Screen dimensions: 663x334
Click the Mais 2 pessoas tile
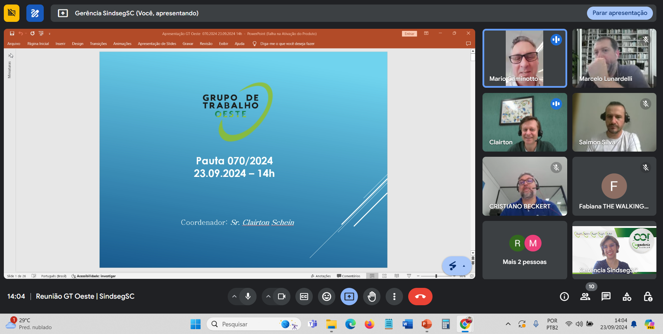point(524,250)
